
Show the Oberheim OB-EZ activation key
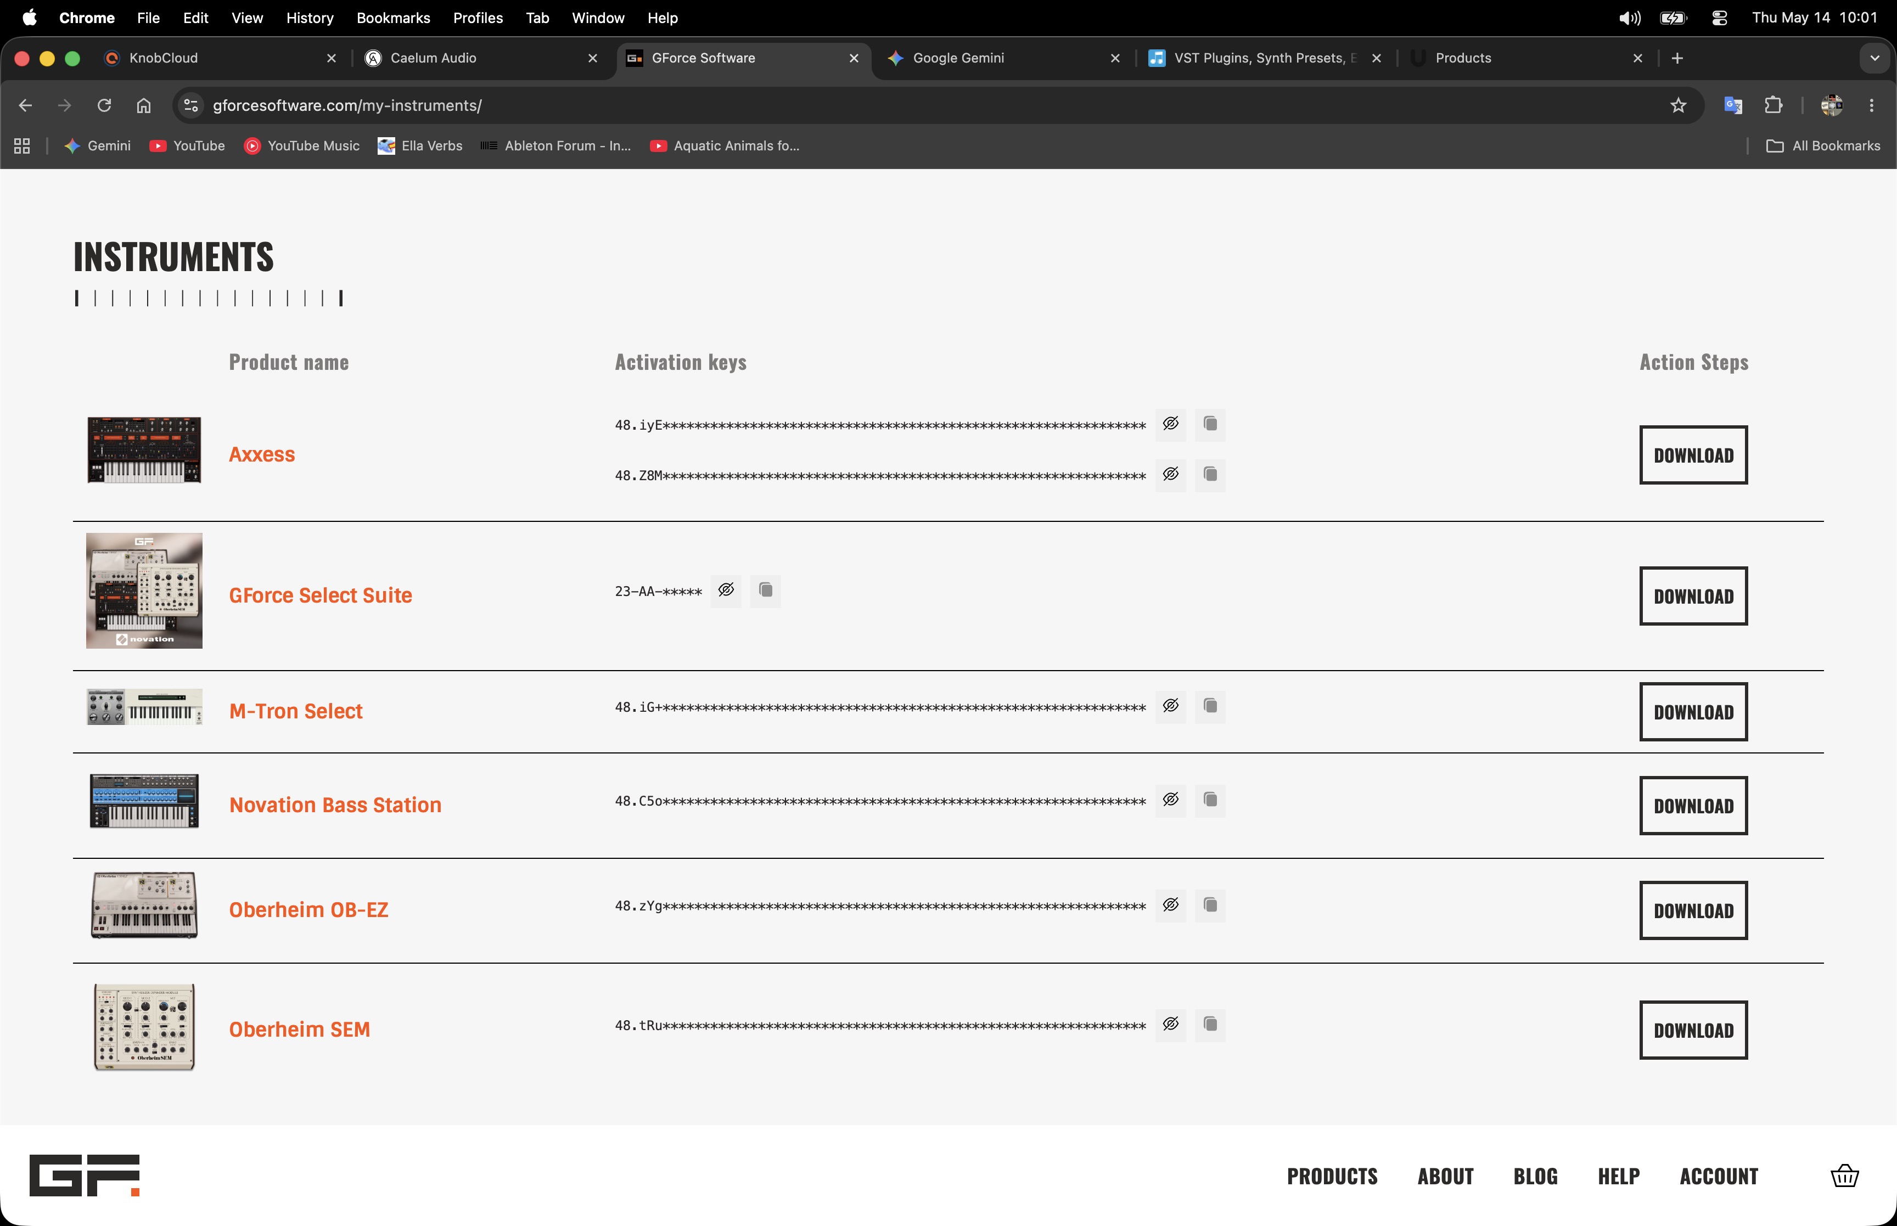coord(1170,905)
